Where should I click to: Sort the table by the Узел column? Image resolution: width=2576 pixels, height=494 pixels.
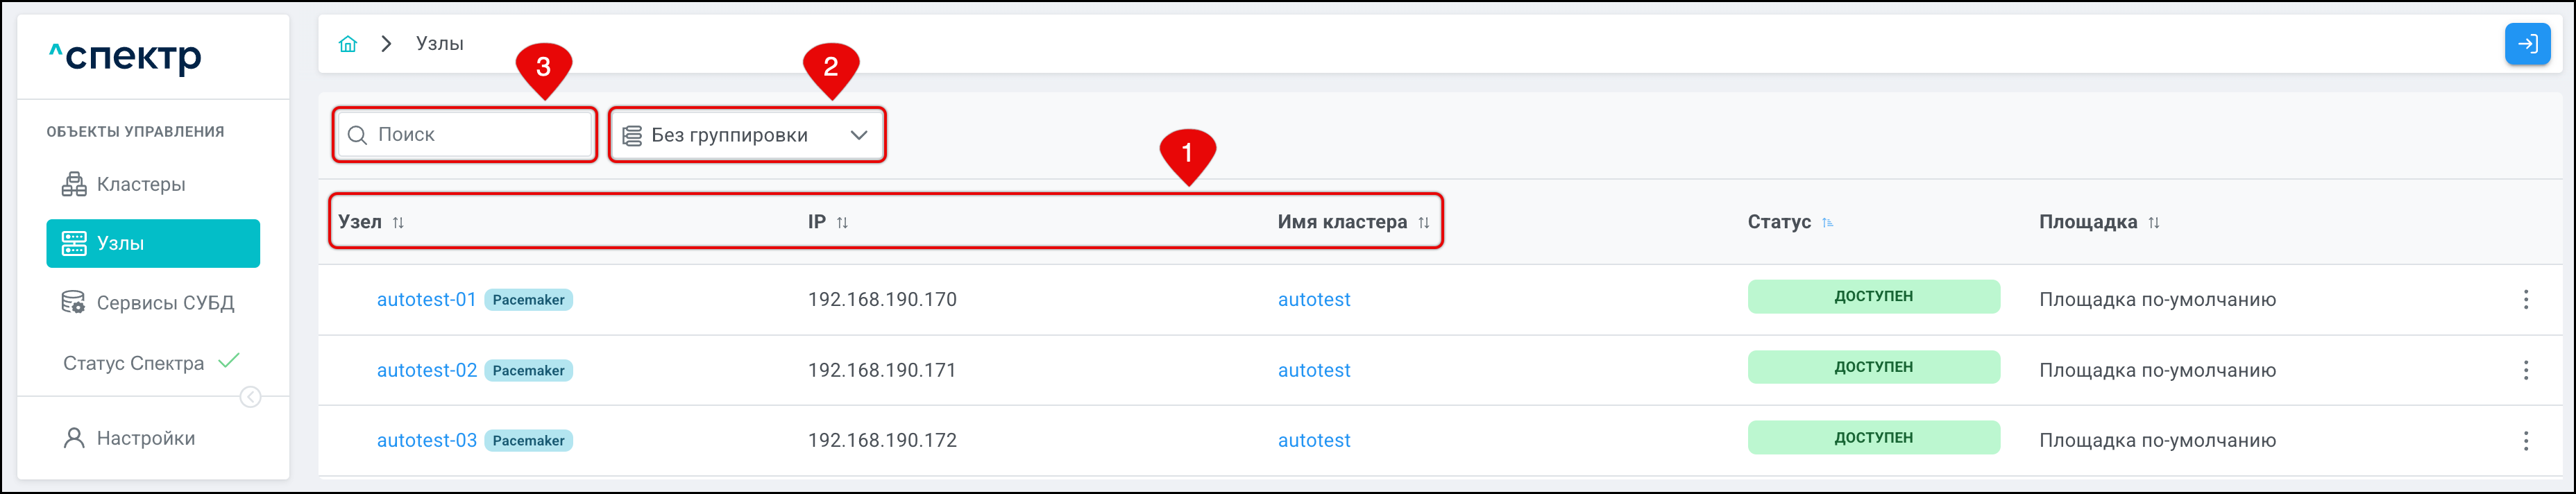click(x=398, y=223)
